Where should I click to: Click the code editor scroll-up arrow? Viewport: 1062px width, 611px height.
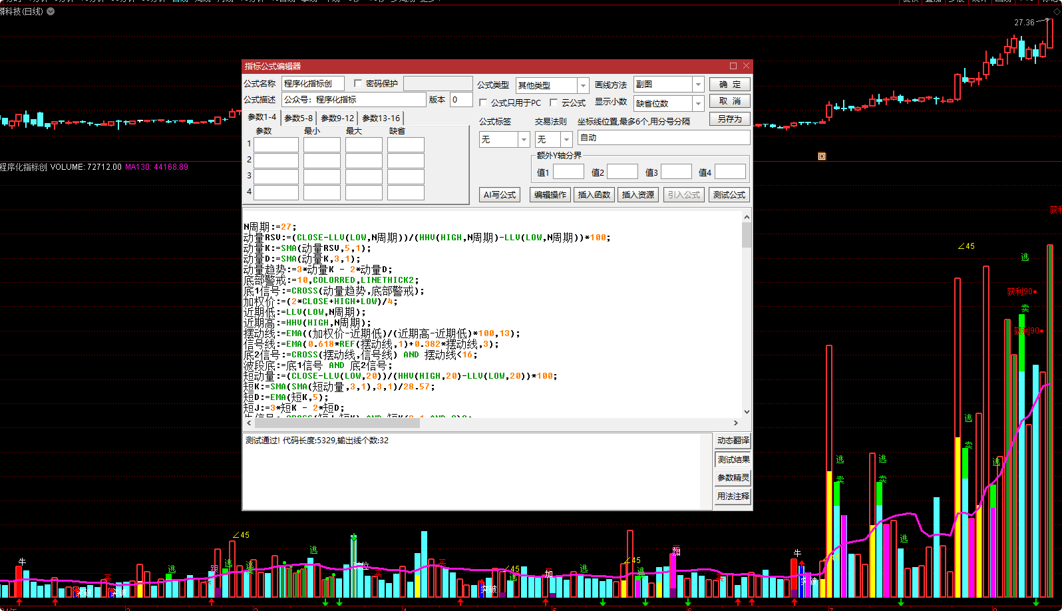747,217
